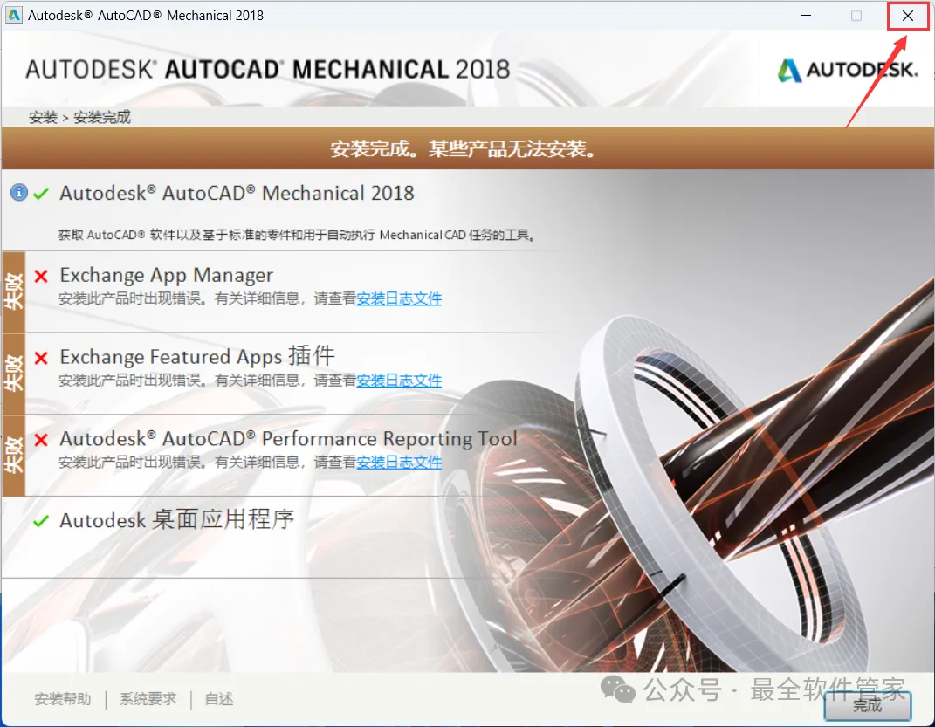935x727 pixels.
Task: Open the log file link under Performance Reporting Tool
Action: 399,462
